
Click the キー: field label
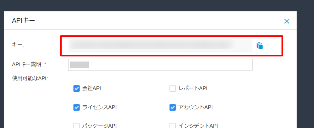click(x=18, y=45)
